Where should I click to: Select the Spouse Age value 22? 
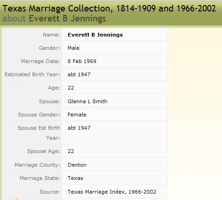coord(71,151)
